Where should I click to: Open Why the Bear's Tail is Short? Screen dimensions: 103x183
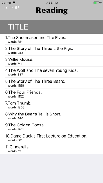(x=51, y=116)
